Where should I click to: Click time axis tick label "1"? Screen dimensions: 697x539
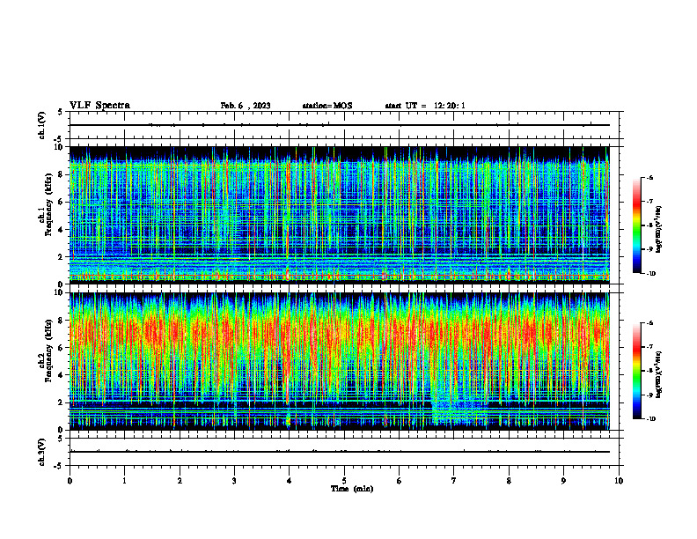(124, 481)
